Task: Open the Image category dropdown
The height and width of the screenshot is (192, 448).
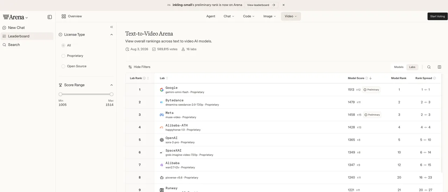Action: tap(269, 16)
